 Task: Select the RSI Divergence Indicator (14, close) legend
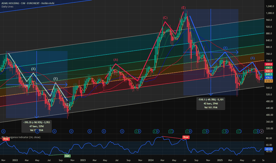pos(21,137)
